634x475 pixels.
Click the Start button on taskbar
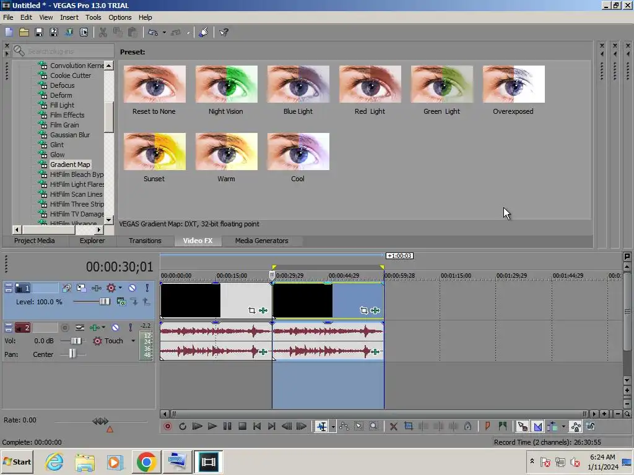[17, 461]
